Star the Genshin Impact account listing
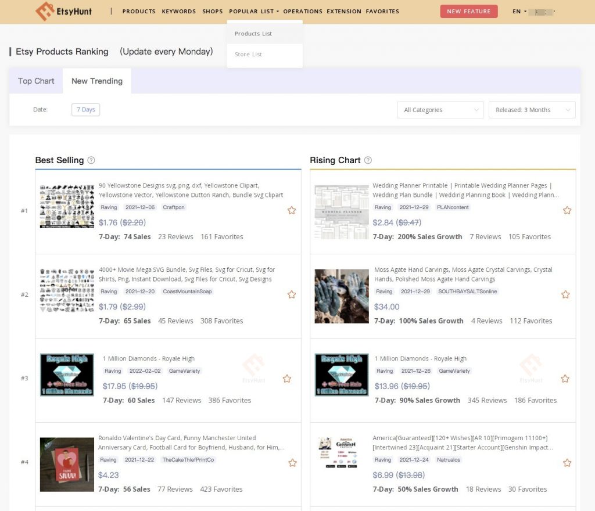Image resolution: width=595 pixels, height=511 pixels. point(567,463)
